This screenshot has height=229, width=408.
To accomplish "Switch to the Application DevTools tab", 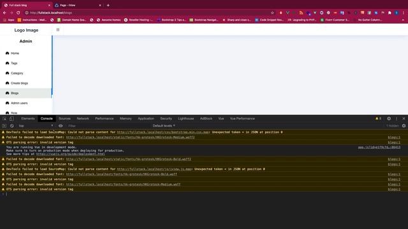I will click(x=146, y=118).
